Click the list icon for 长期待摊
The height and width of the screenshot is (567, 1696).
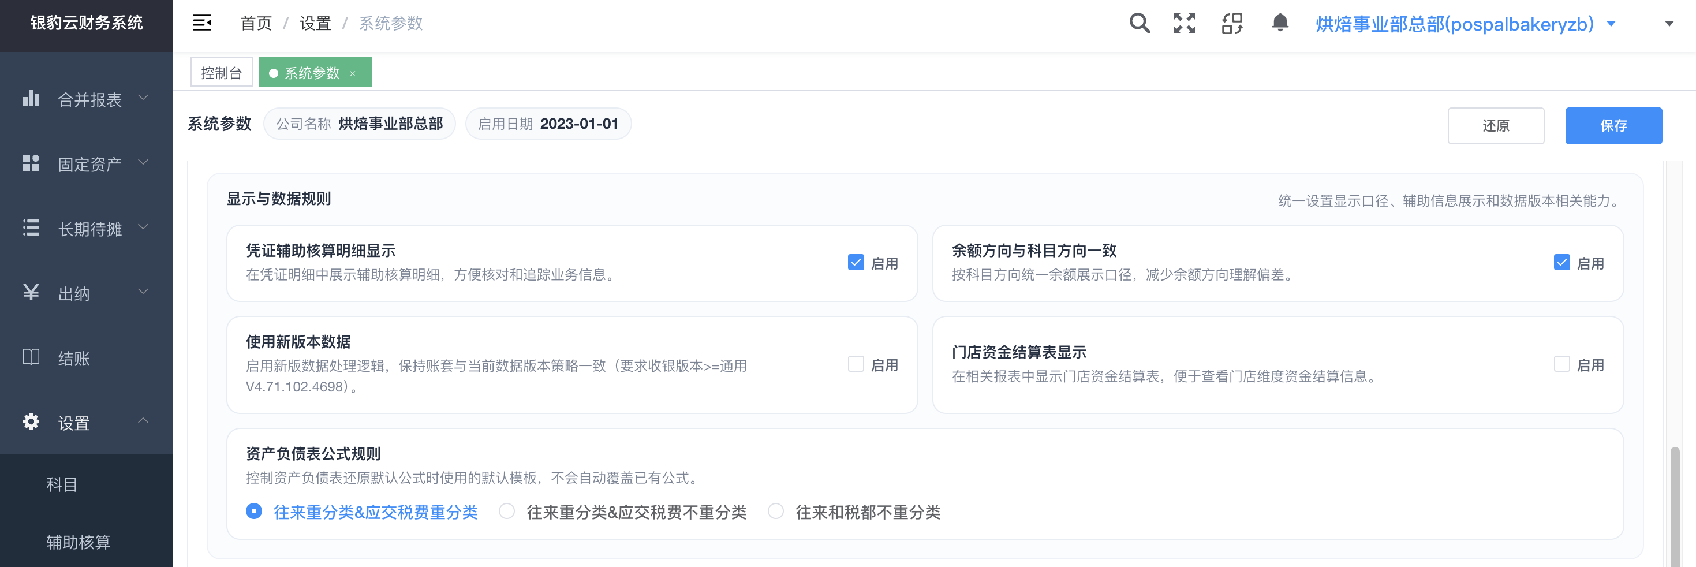coord(31,227)
